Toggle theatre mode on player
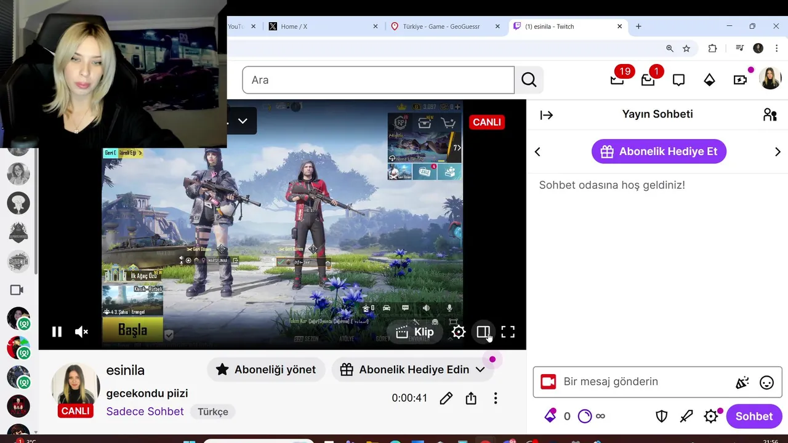The height and width of the screenshot is (443, 788). 483,332
